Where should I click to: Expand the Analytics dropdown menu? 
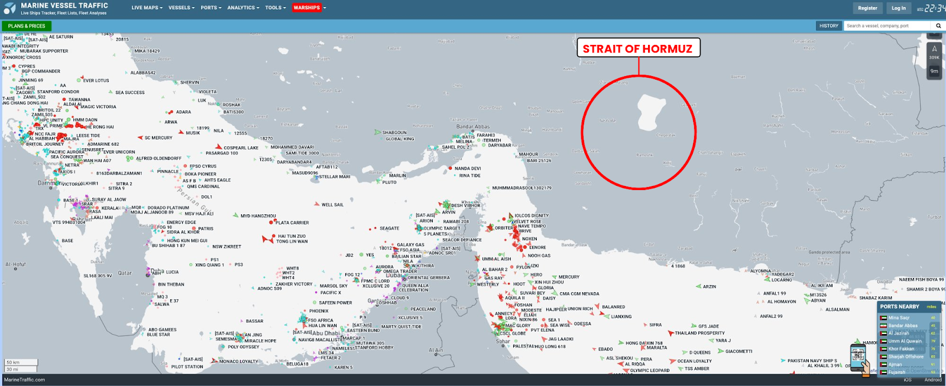[x=243, y=8]
